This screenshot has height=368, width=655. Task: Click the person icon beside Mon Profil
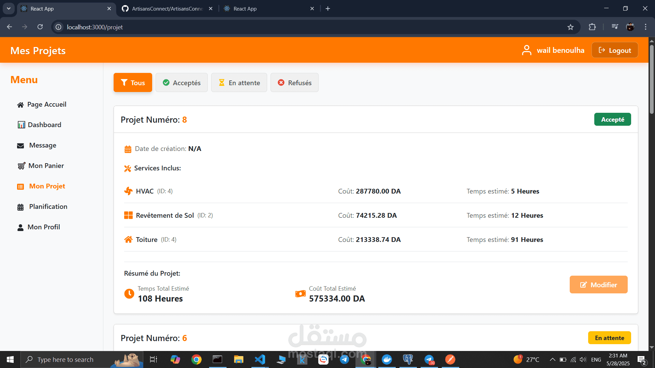(x=20, y=228)
